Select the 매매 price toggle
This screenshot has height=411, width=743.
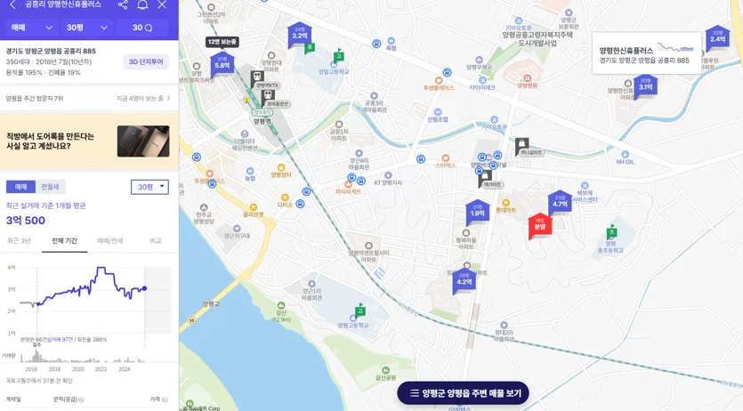[20, 187]
